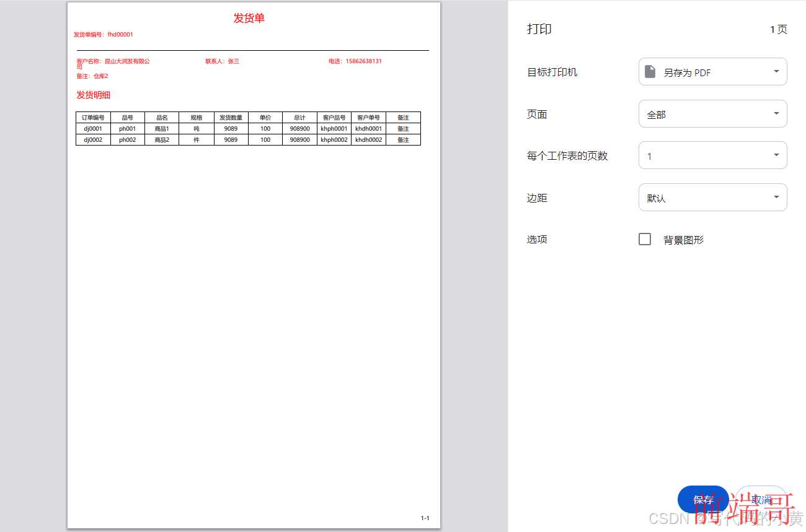Click the 客户单号 column header
The height and width of the screenshot is (532, 806).
(x=368, y=118)
